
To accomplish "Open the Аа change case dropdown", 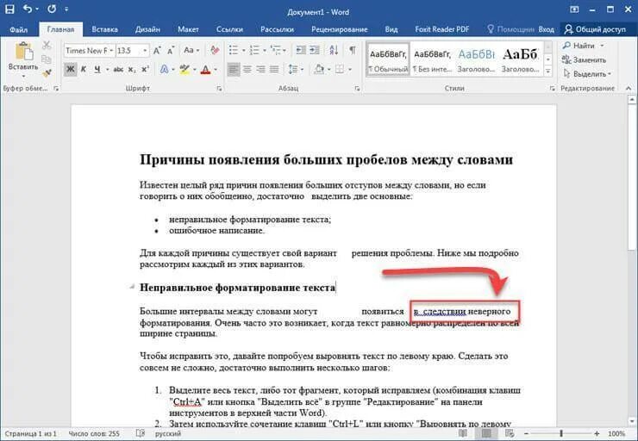I will [191, 51].
